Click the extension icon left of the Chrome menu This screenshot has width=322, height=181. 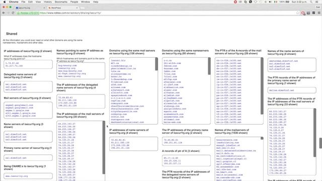pyautogui.click(x=313, y=13)
